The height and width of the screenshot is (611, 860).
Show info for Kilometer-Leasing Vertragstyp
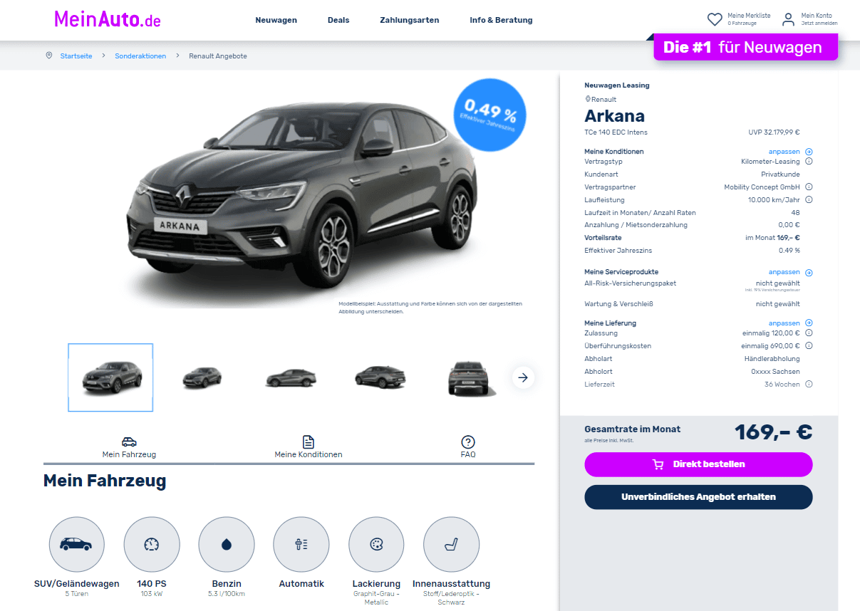tap(809, 162)
